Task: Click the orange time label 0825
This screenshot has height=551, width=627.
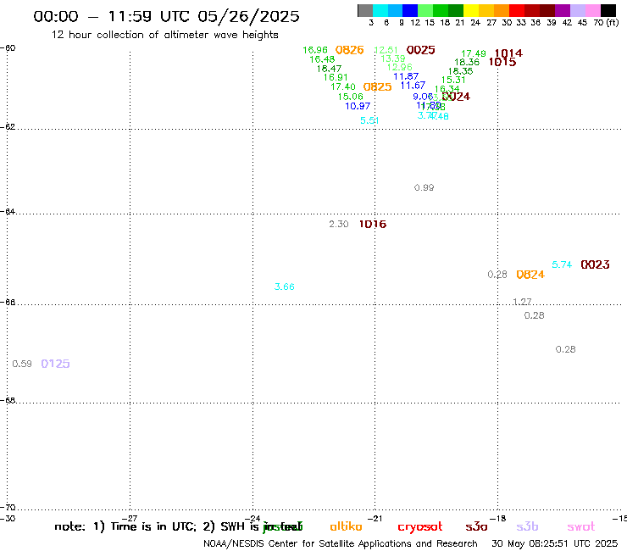Action: [x=378, y=86]
